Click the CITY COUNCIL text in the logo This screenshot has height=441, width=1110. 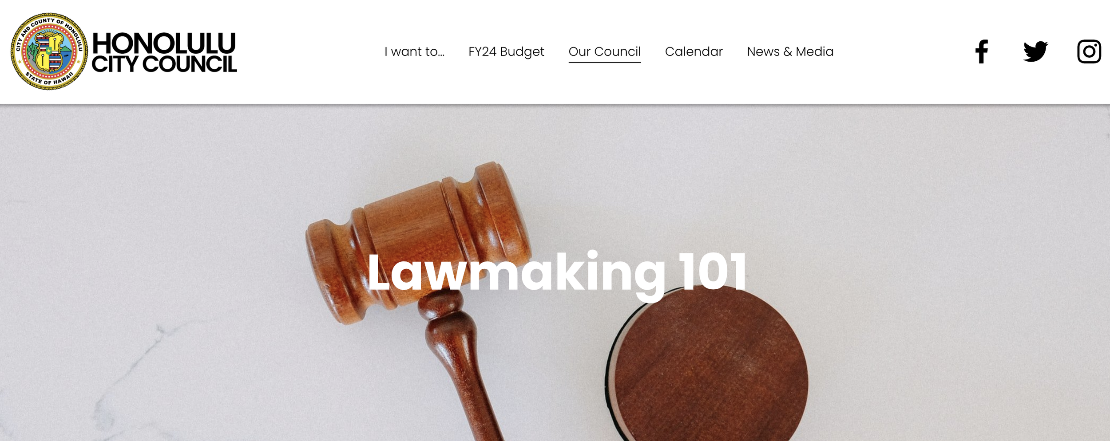click(x=164, y=64)
